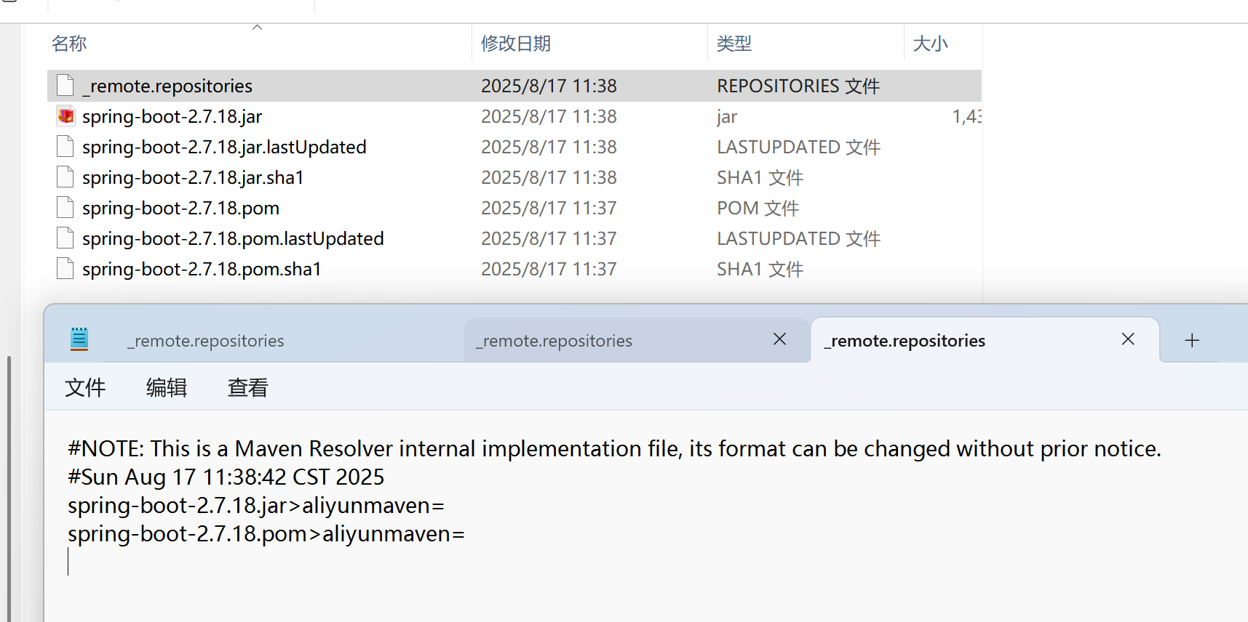1248x622 pixels.
Task: Click file icon of spring-boot-2.7.18.pom.lastUpdated
Action: point(65,238)
